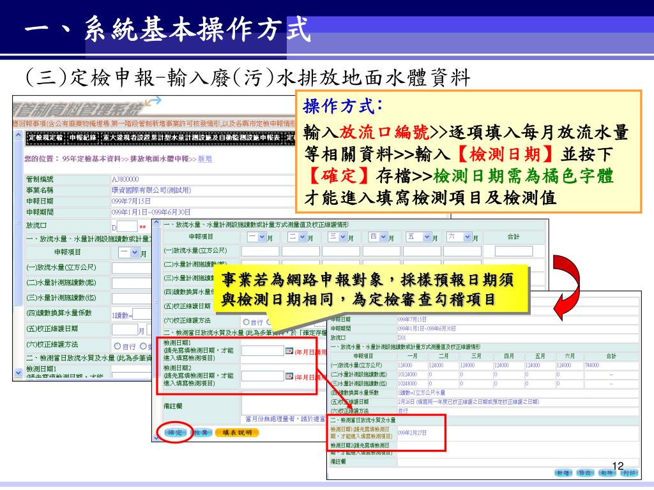The image size is (654, 490).
Task: Click the blue-orange arrows logo icon
Action: pyautogui.click(x=153, y=101)
